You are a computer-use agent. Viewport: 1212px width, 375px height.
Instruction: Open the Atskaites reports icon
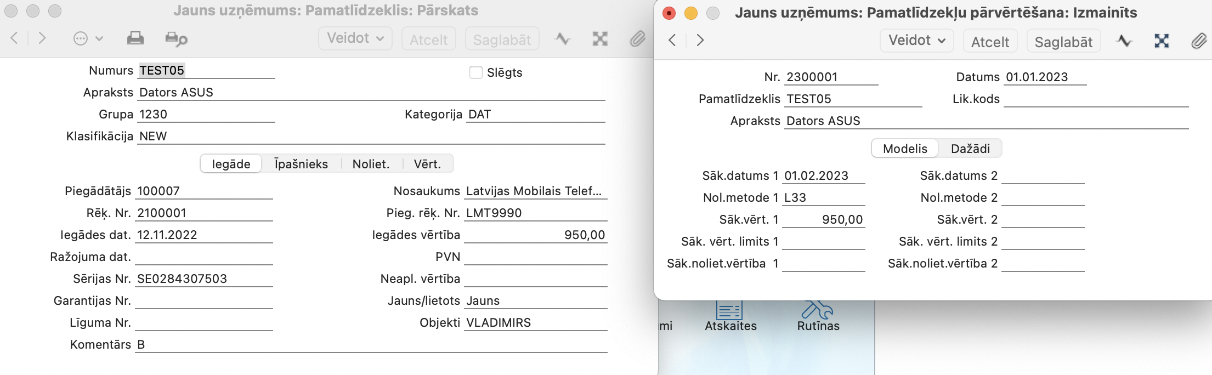coord(730,315)
